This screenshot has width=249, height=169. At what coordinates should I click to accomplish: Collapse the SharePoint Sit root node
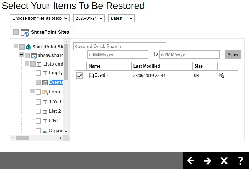point(16,46)
